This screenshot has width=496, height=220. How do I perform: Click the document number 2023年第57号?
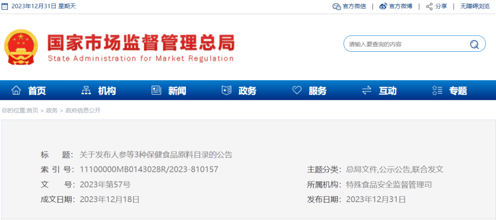tap(105, 185)
